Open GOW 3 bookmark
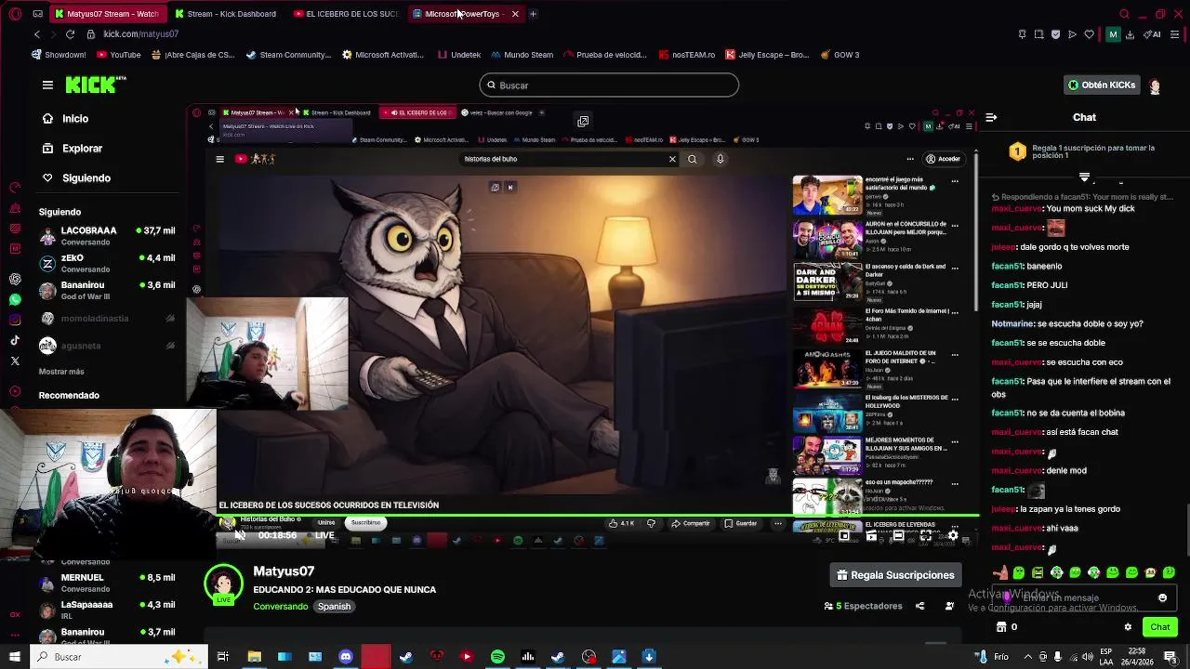 tap(840, 55)
